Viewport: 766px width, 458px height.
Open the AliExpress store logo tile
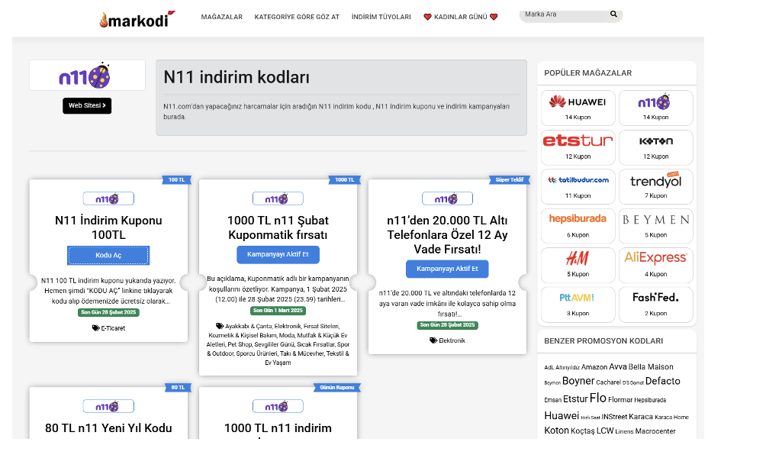pos(655,259)
